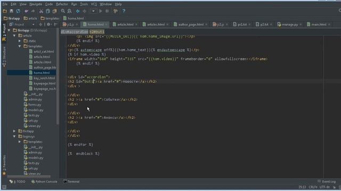Screen dimensions: 341x191
Task: Switch to the author_page.html editor tab
Action: pos(191,24)
